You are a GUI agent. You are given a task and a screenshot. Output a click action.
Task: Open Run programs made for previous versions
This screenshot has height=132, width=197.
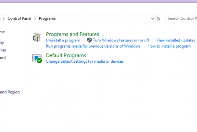click(x=93, y=46)
